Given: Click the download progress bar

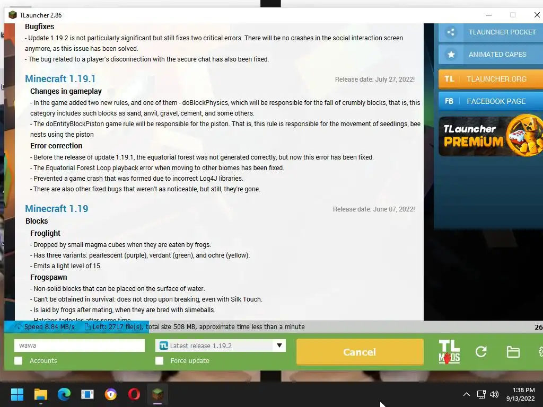Looking at the screenshot, I should tap(274, 326).
